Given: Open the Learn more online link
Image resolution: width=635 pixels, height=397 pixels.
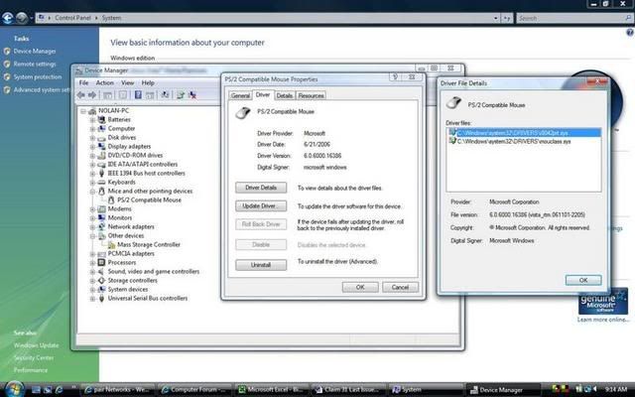Looking at the screenshot, I should (x=603, y=320).
